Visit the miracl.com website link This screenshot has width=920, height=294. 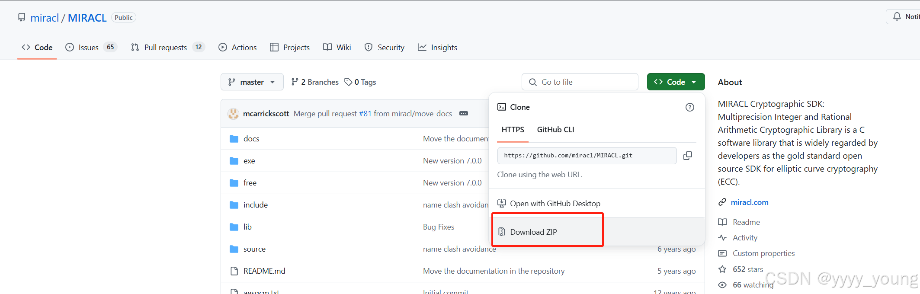(x=750, y=202)
